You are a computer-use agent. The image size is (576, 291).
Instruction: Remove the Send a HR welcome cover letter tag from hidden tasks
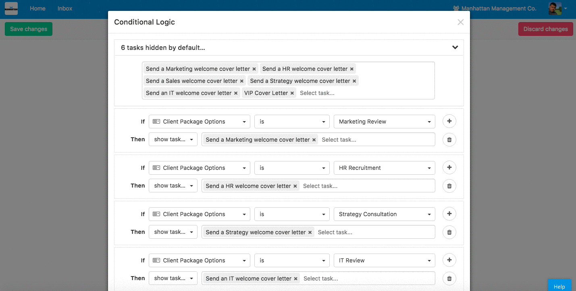pyautogui.click(x=352, y=69)
